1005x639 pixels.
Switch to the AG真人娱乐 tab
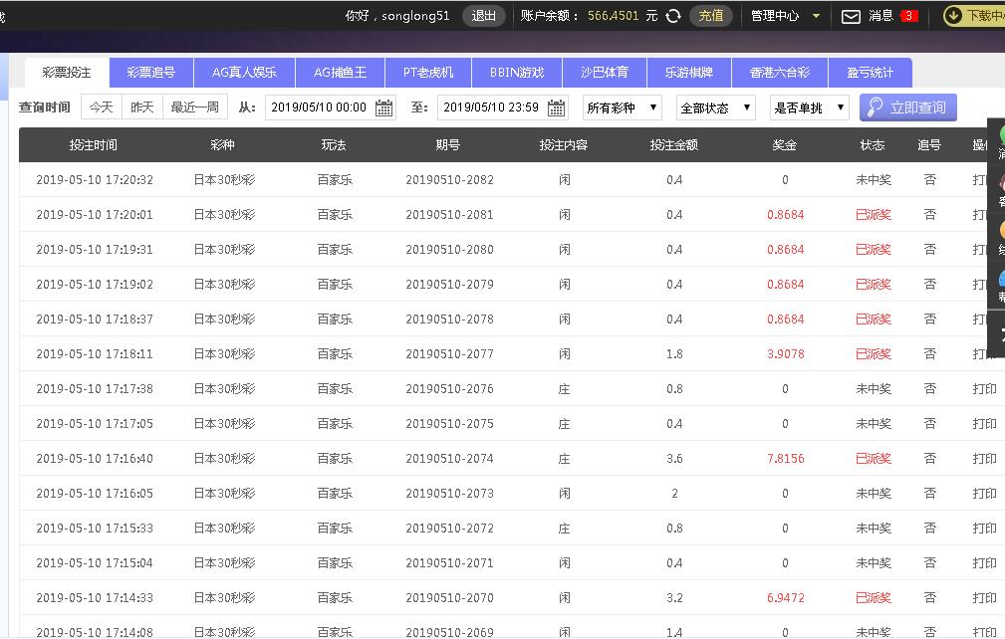pos(244,73)
